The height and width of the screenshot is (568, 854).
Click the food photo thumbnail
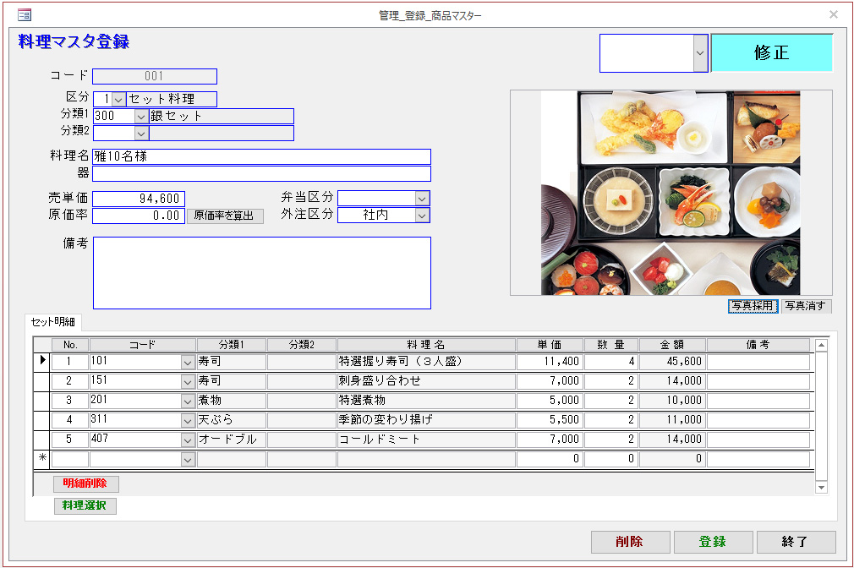pos(670,193)
